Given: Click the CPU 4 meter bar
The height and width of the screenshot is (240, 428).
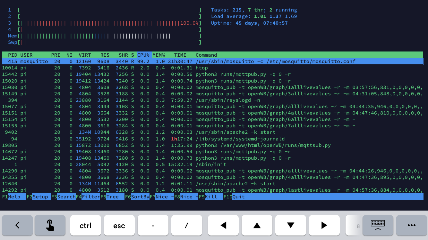Looking at the screenshot, I should click(x=110, y=29).
